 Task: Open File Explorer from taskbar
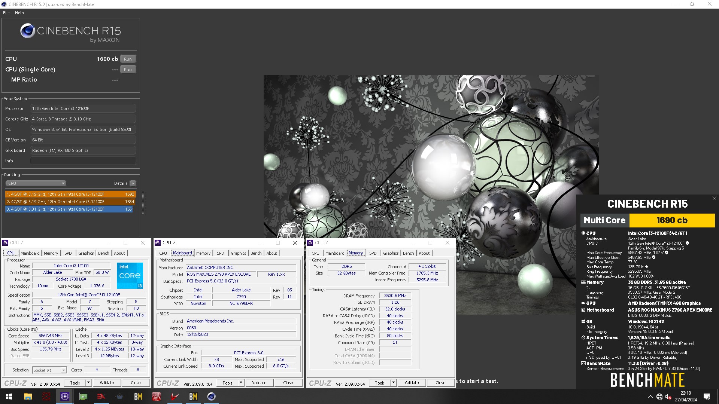point(28,397)
